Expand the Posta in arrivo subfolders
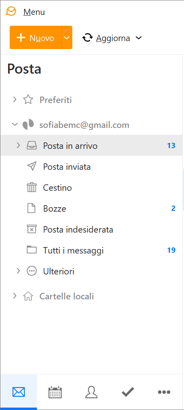Screen dimensions: 184x410 click(x=18, y=145)
